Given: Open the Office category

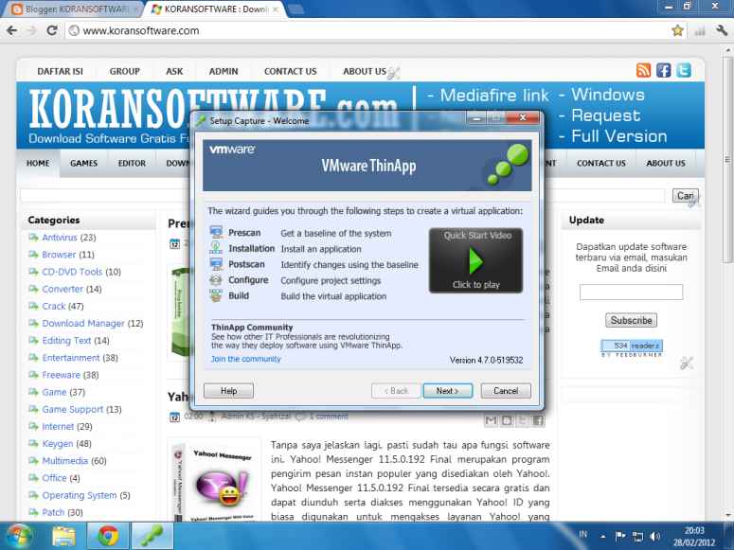Looking at the screenshot, I should pyautogui.click(x=54, y=478).
